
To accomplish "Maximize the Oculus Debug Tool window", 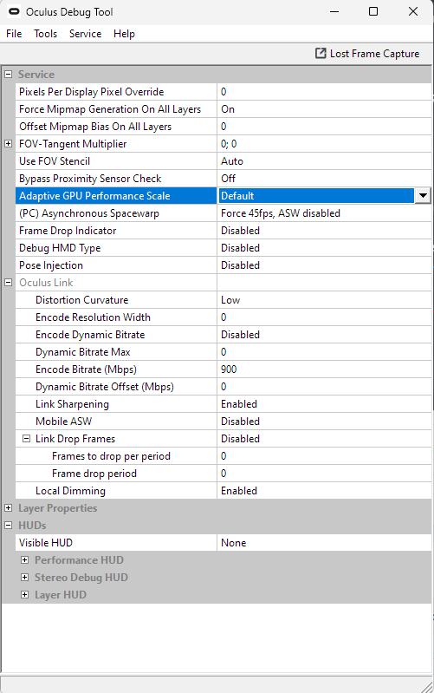I will (x=373, y=11).
